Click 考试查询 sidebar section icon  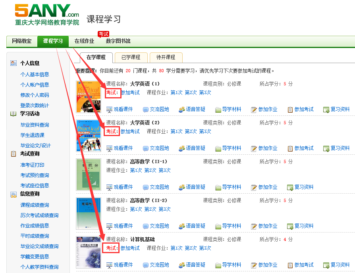(14, 154)
